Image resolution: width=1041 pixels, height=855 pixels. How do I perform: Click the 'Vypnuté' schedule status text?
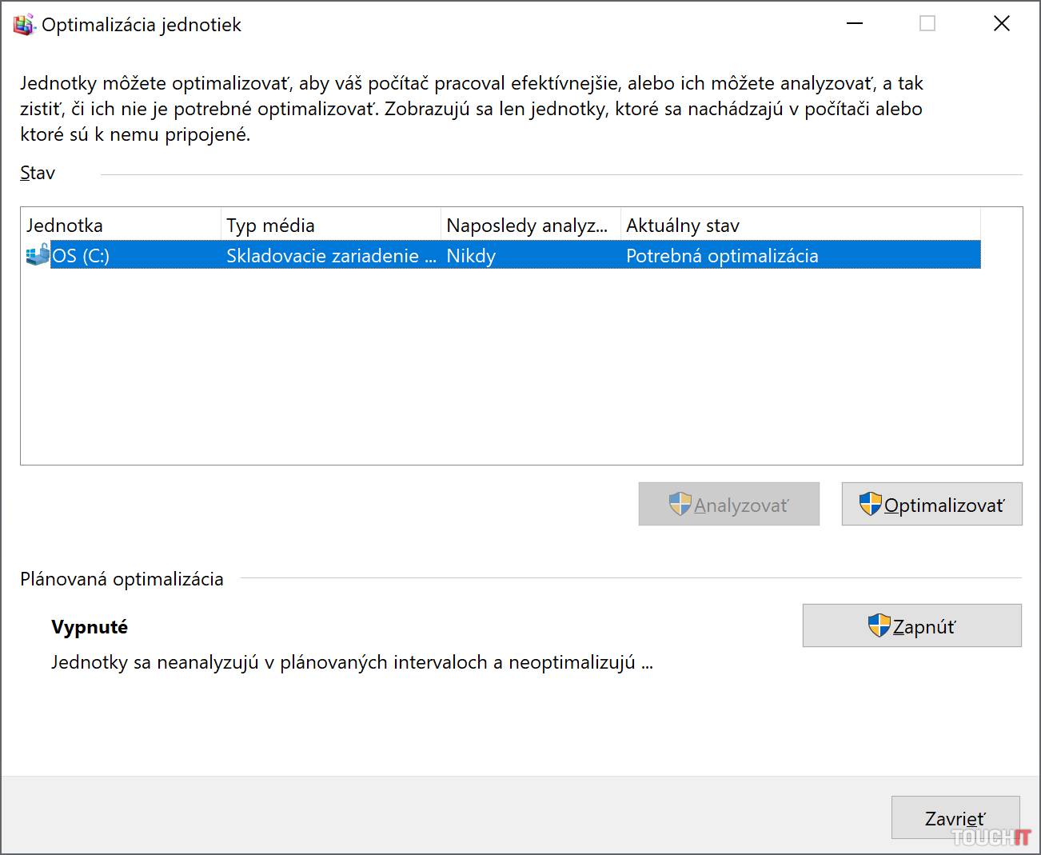point(90,626)
